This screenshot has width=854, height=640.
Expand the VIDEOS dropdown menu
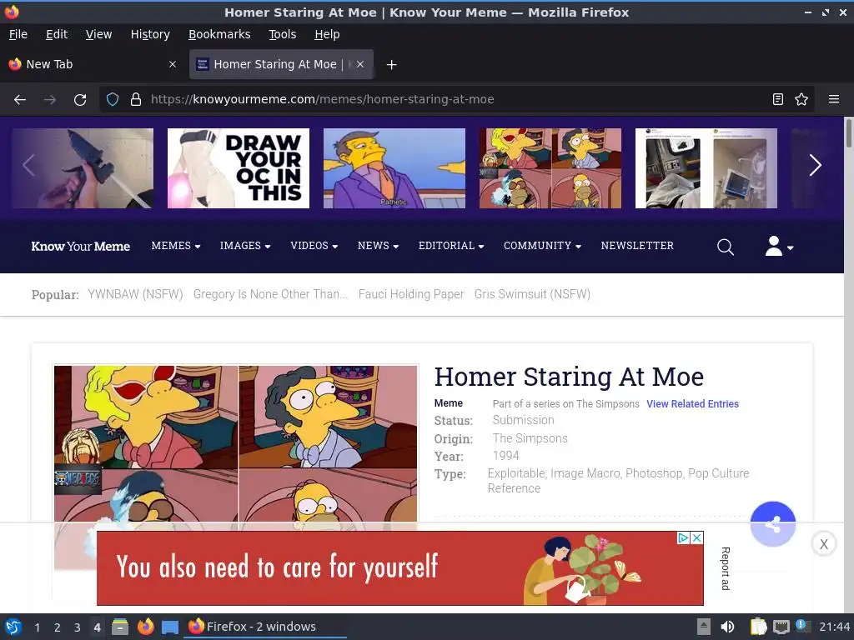pos(314,246)
